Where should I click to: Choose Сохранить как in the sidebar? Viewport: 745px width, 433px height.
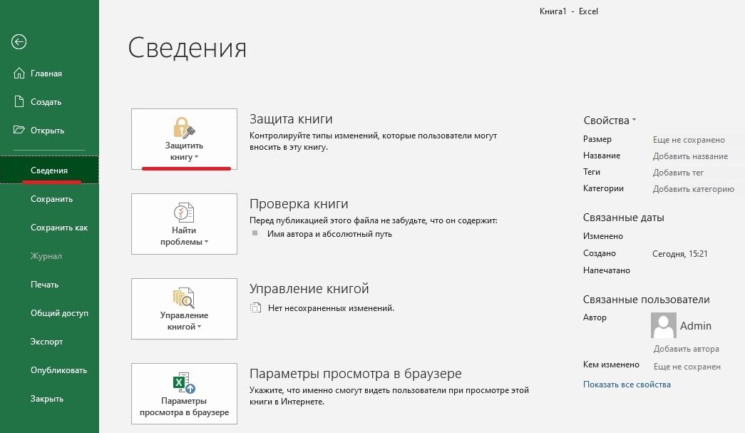pyautogui.click(x=49, y=227)
